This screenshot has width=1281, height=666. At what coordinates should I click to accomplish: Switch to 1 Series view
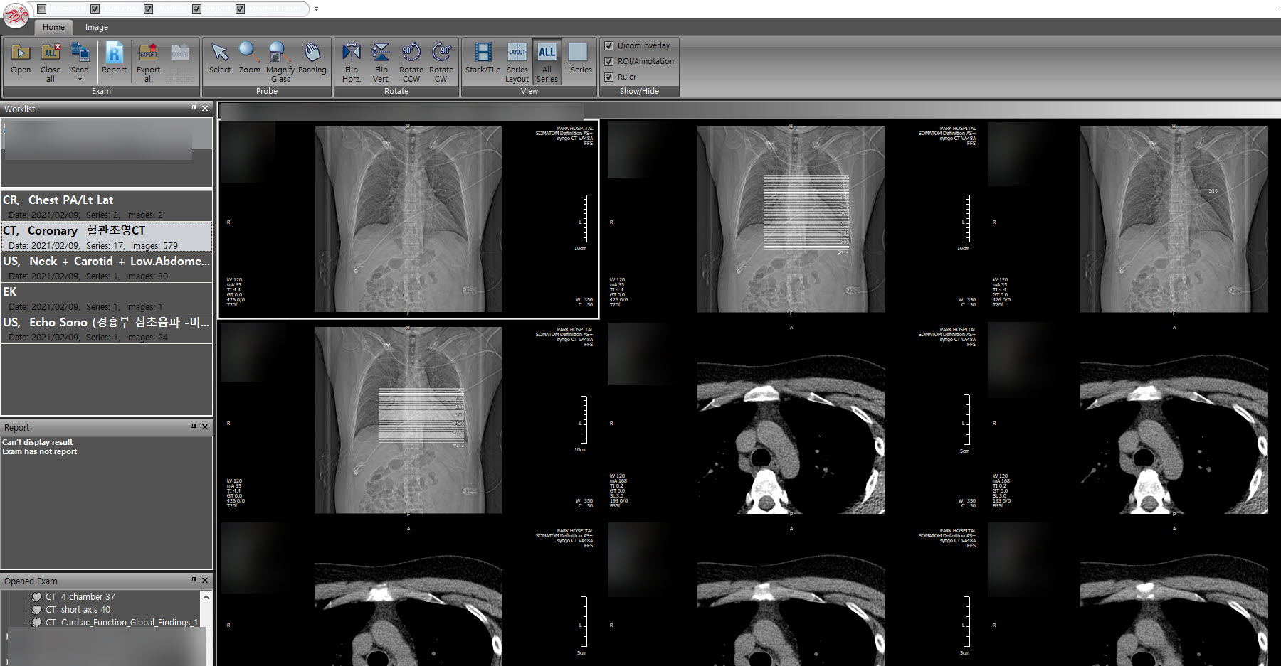(578, 59)
